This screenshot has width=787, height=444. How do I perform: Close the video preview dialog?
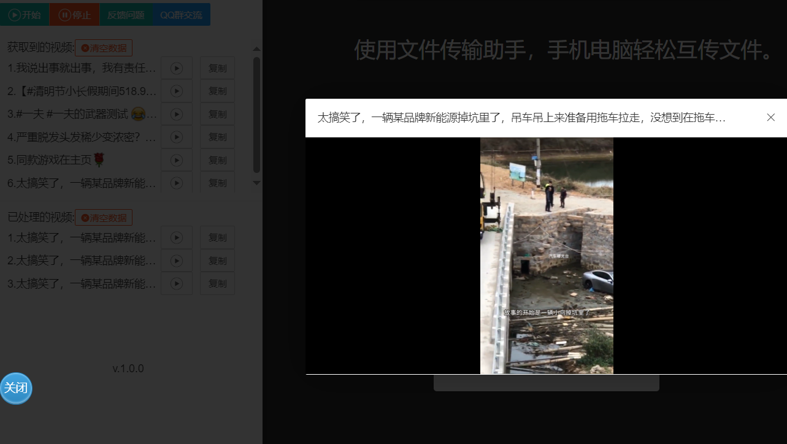click(x=771, y=117)
